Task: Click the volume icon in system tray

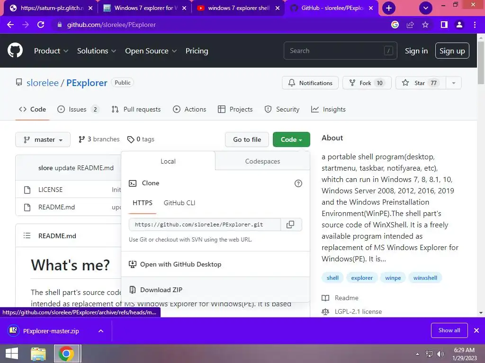Action: [440, 354]
